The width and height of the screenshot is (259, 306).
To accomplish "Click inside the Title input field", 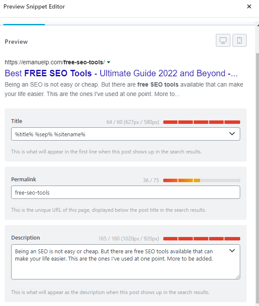I will tap(126, 134).
